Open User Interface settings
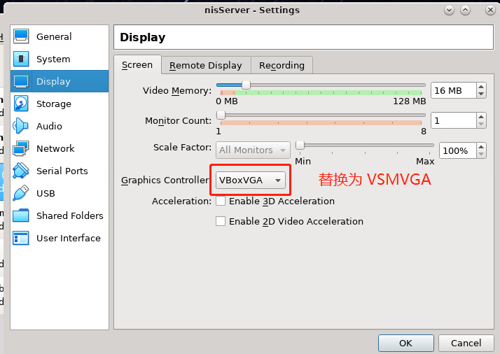 click(60, 238)
